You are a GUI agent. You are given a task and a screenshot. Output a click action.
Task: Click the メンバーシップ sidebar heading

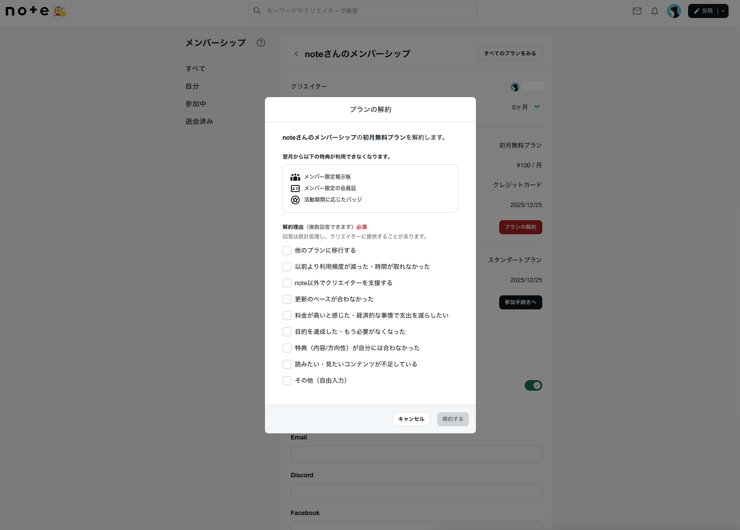click(215, 43)
